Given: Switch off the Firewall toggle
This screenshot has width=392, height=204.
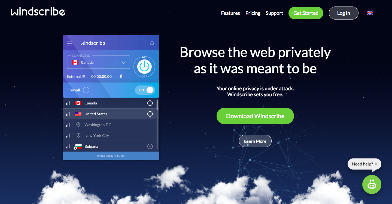Looking at the screenshot, I should click(x=145, y=90).
